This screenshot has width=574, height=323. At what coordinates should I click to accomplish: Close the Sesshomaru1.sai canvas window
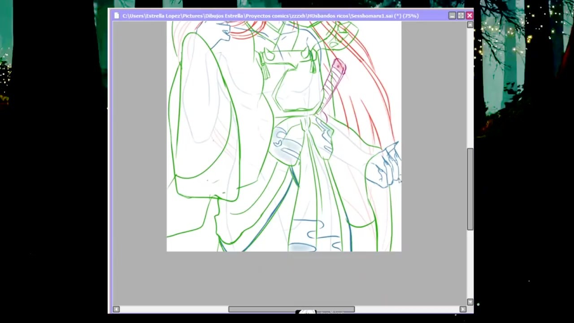click(469, 16)
